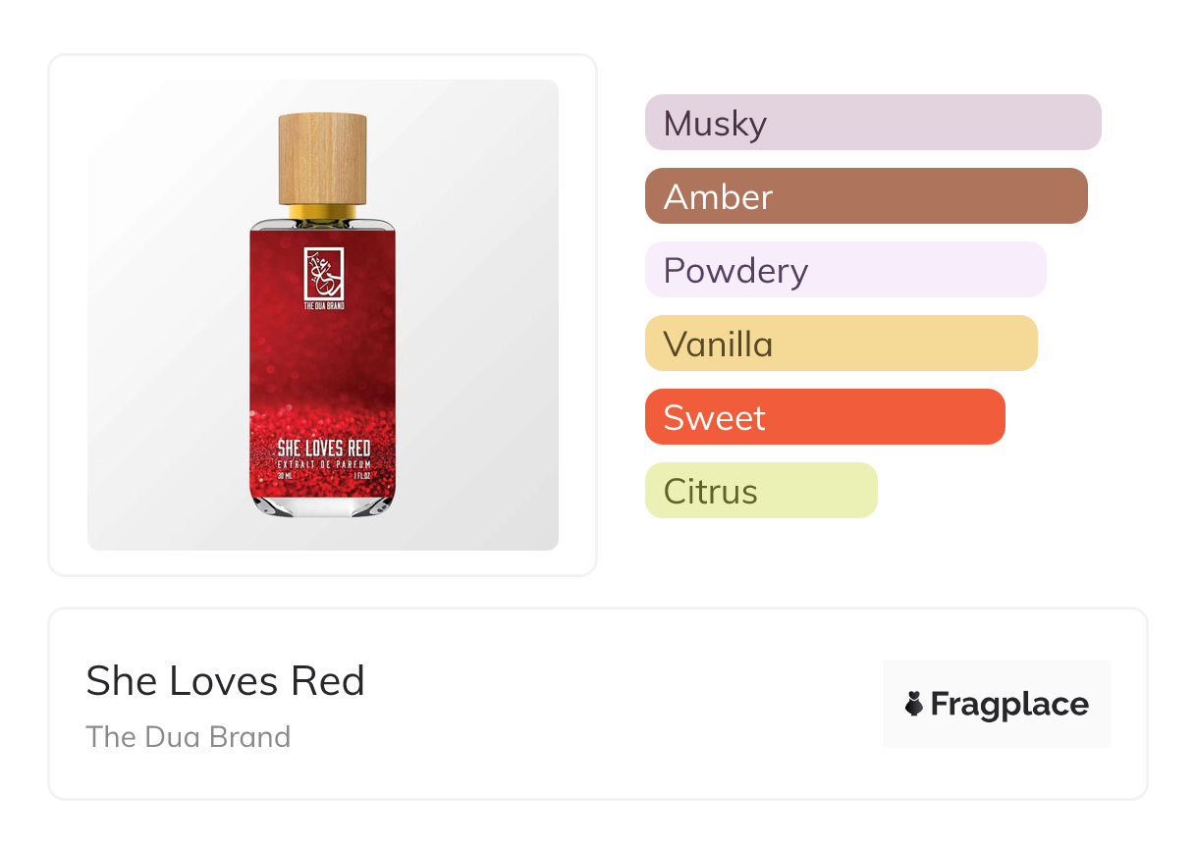
Task: Click the 30 ML marking on the bottle
Action: pos(286,473)
